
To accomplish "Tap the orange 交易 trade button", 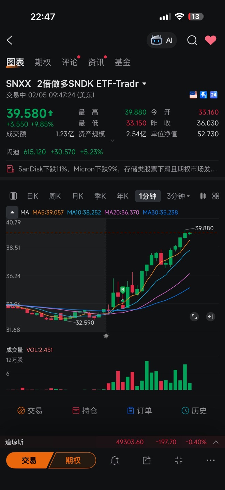I will click(x=29, y=460).
